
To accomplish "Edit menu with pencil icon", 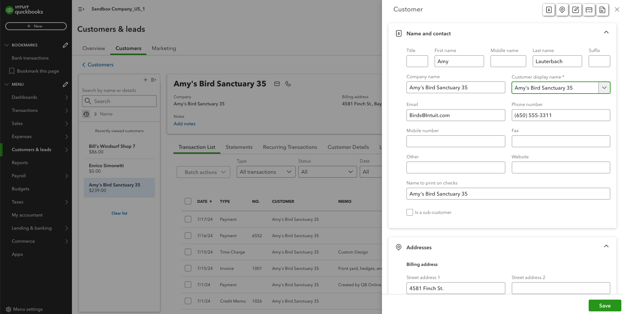I will coord(65,84).
